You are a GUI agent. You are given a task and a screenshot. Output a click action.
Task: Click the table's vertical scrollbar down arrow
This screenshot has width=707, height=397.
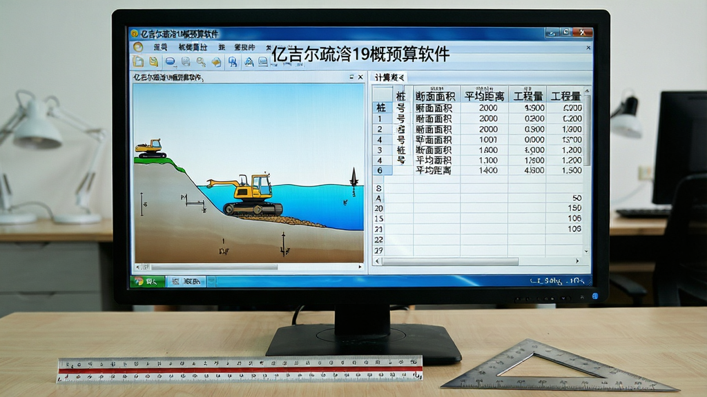(587, 251)
